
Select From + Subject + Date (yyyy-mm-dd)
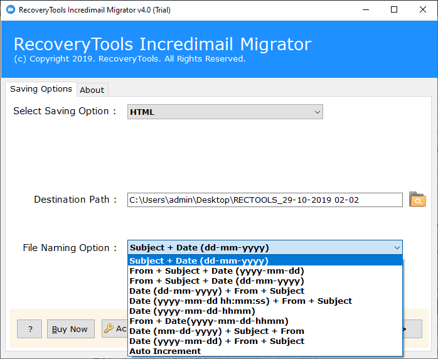coord(265,271)
